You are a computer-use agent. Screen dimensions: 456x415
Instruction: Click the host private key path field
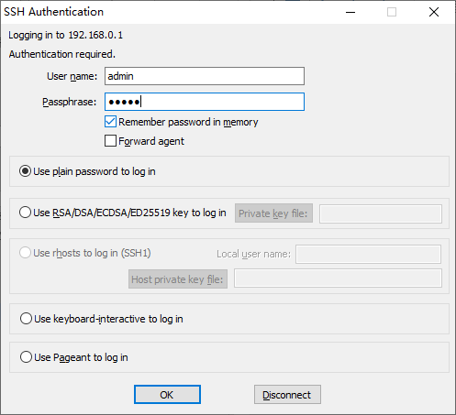338,278
